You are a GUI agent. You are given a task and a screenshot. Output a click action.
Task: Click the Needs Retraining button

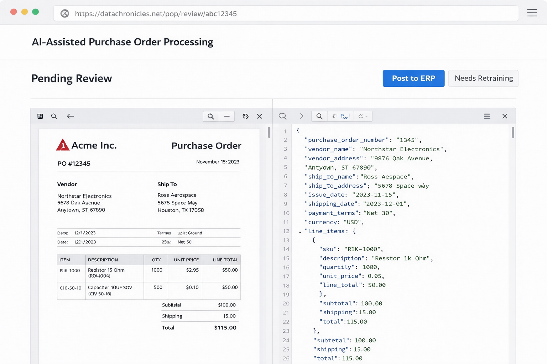(483, 78)
